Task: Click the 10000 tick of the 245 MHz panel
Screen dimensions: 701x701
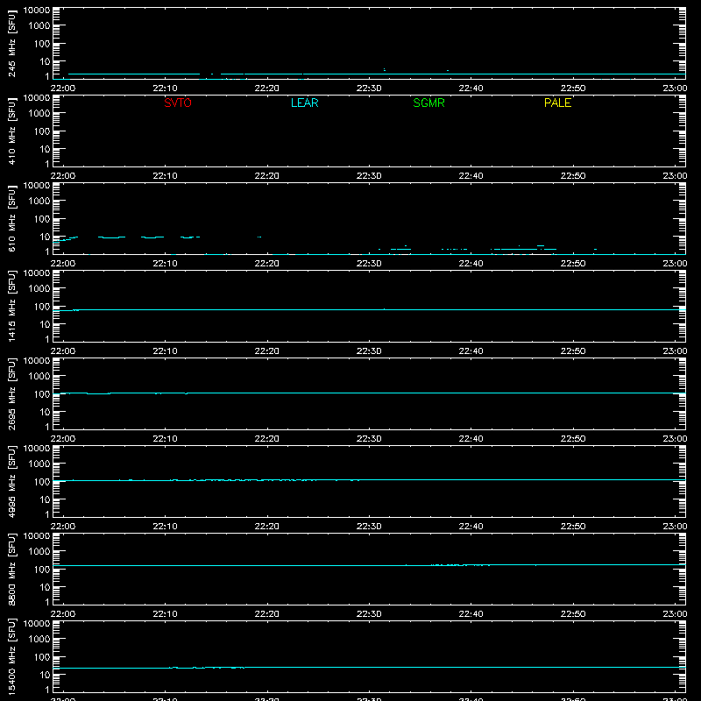Action: [37, 11]
